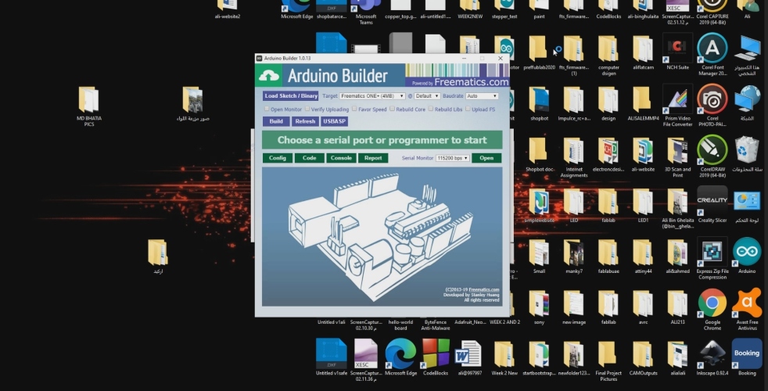Switch to the Config tab
This screenshot has height=391, width=768.
[x=277, y=158]
